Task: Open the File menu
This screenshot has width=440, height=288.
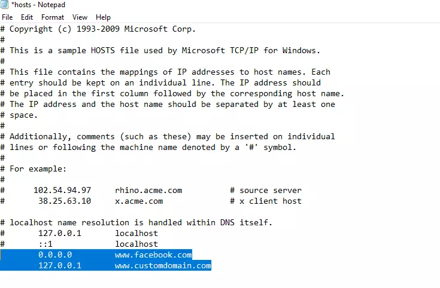Action: click(7, 17)
